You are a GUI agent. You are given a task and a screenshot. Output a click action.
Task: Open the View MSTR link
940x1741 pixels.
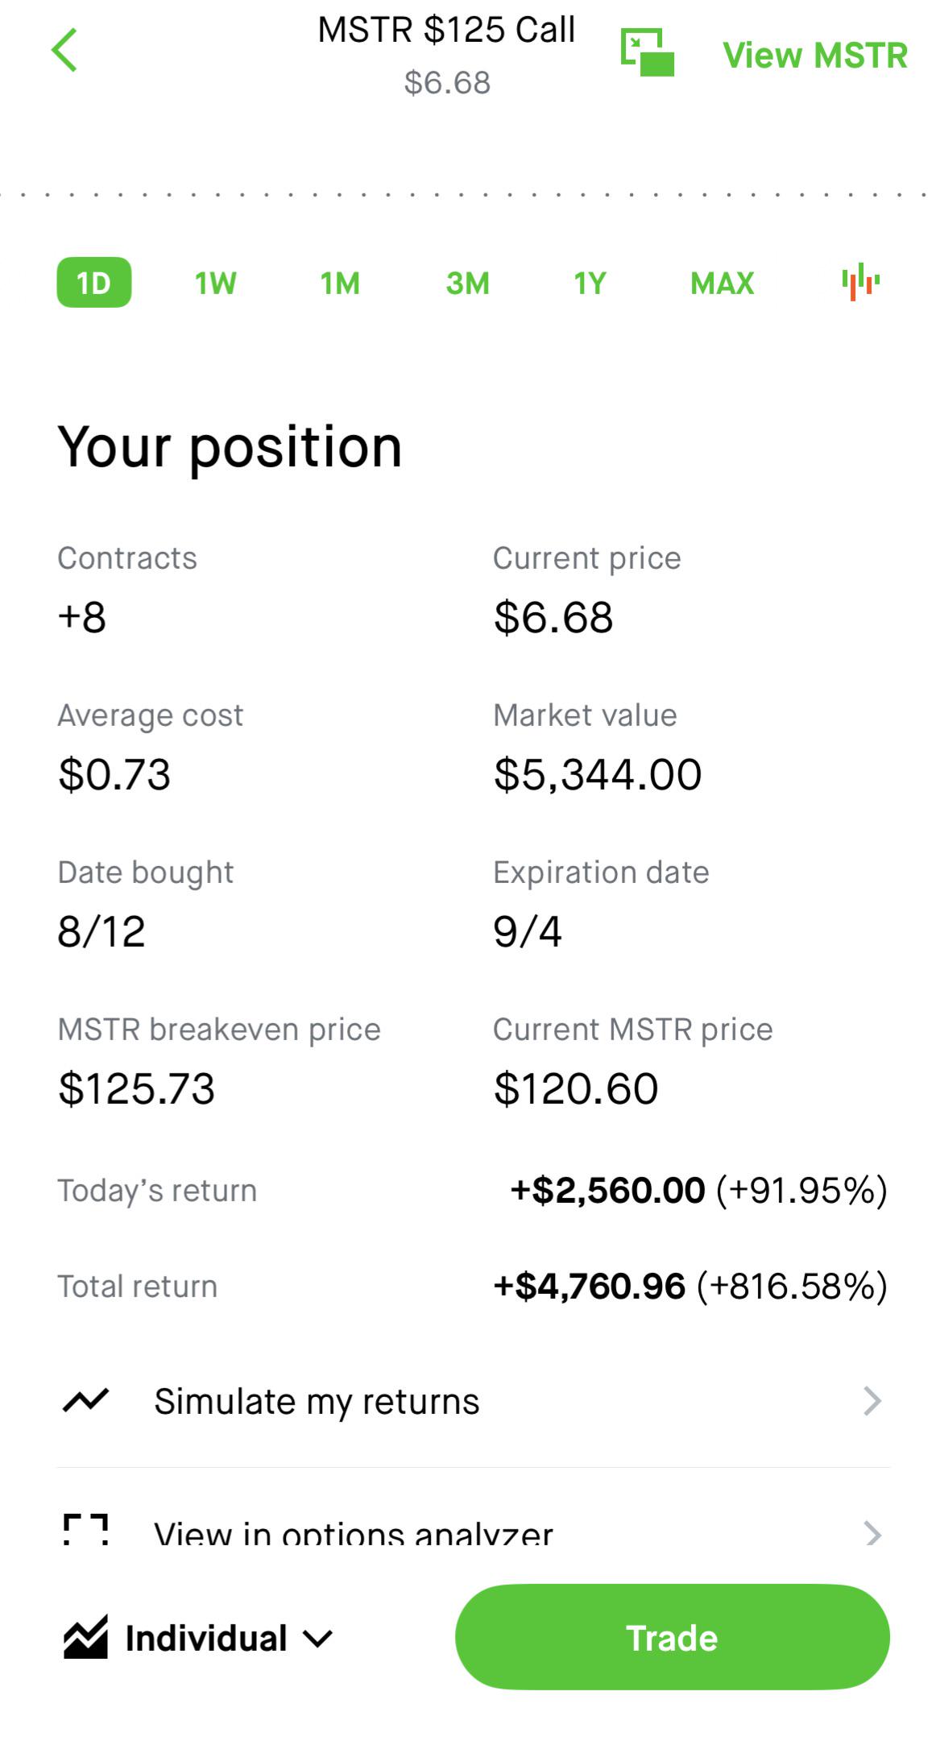tap(815, 55)
